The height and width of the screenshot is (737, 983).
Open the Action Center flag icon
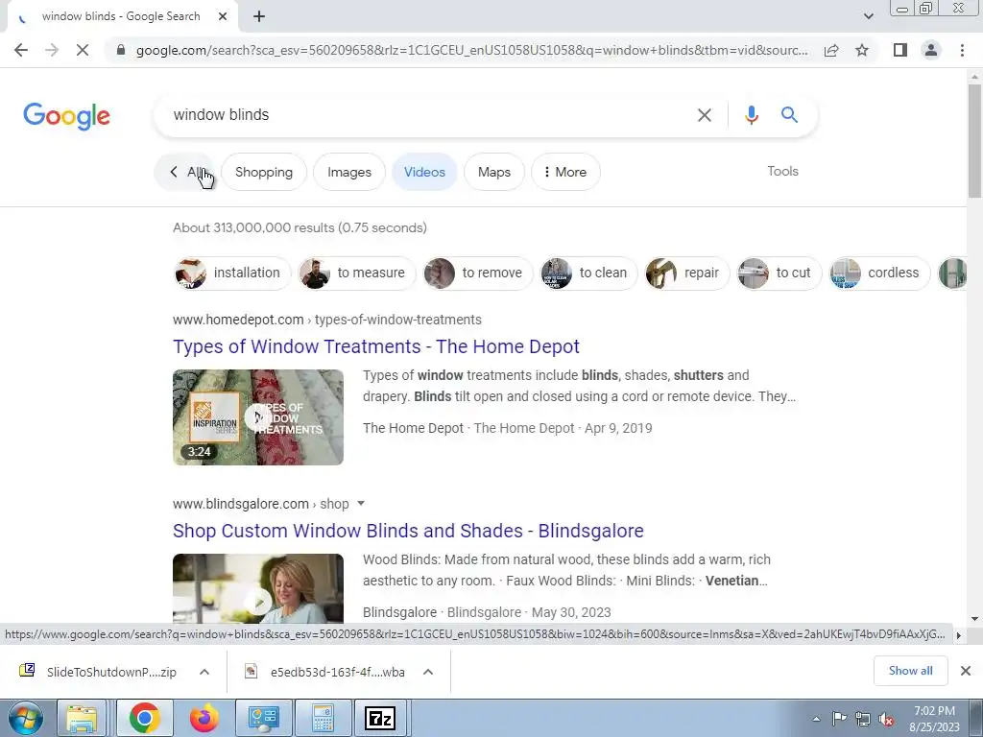(x=839, y=719)
